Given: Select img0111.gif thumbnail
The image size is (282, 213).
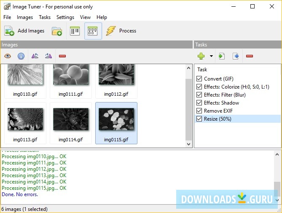Looking at the screenshot, I should [71, 81].
